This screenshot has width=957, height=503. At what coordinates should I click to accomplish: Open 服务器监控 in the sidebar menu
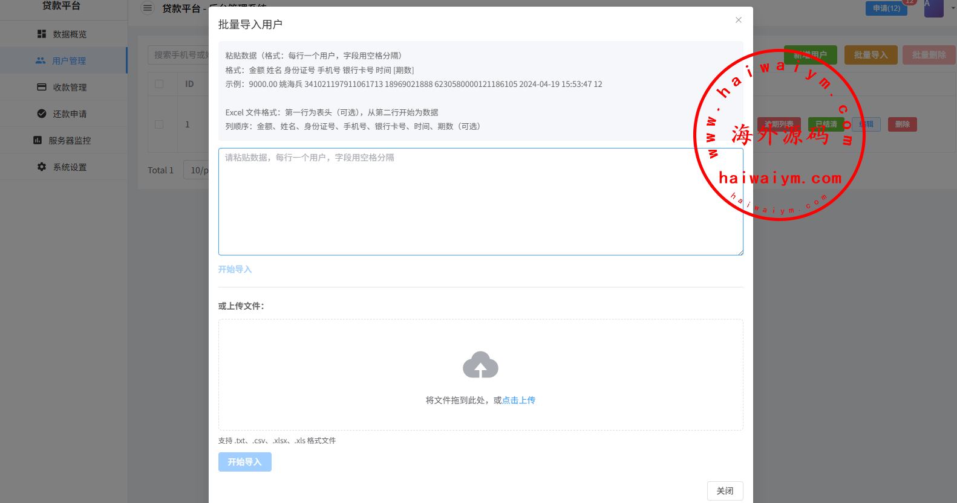pyautogui.click(x=70, y=141)
